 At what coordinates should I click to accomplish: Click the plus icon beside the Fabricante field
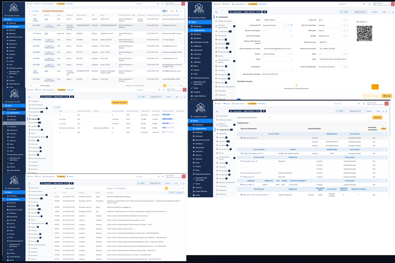[x=347, y=30]
